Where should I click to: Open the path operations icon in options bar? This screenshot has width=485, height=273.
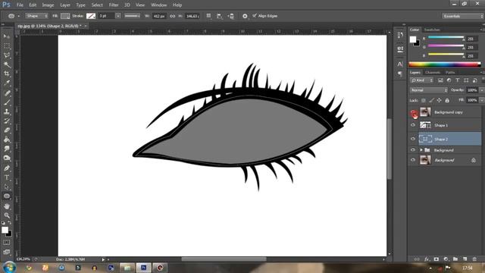pyautogui.click(x=209, y=16)
